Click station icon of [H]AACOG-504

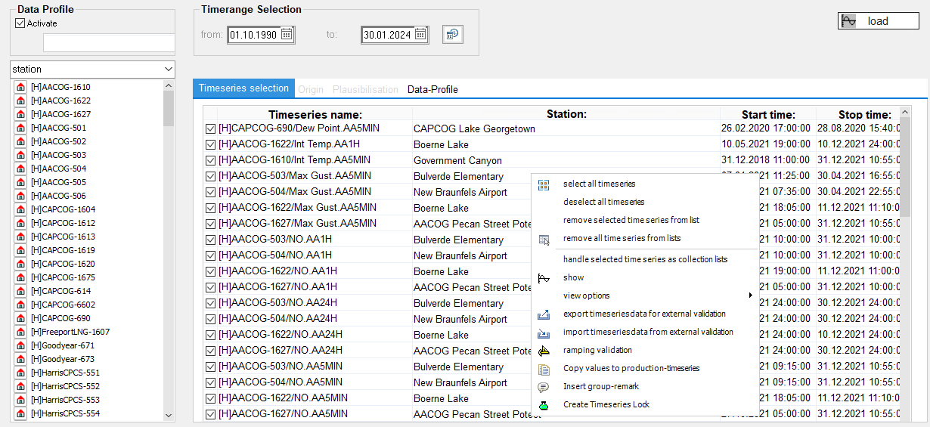pos(21,169)
